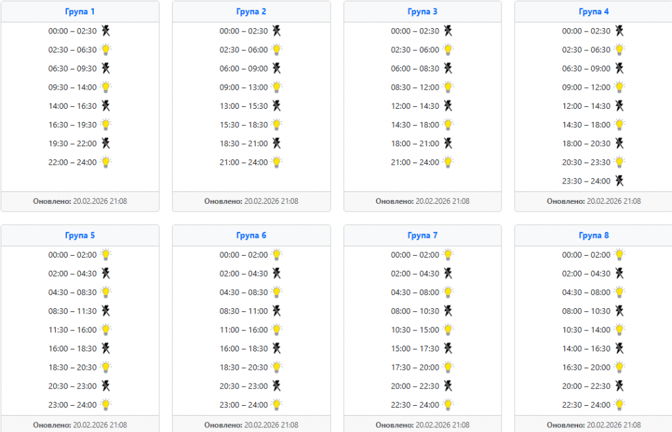This screenshot has height=432, width=672.
Task: Click light bulb for Група 7 17:30–20:00
Action: pos(448,367)
